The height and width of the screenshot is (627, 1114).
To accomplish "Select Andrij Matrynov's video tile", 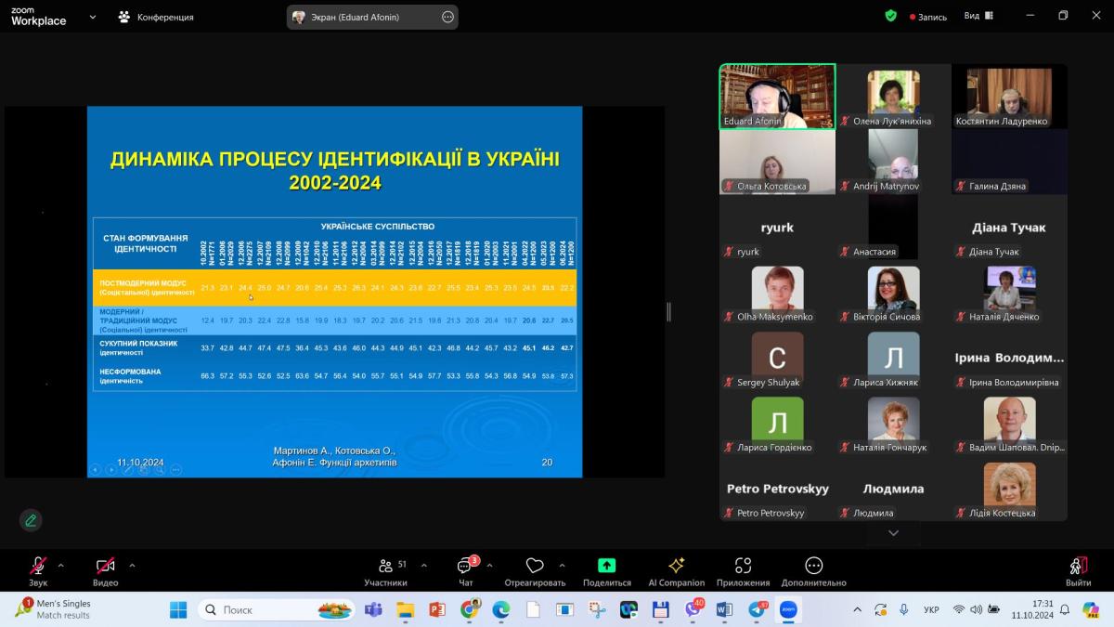I will tap(893, 162).
